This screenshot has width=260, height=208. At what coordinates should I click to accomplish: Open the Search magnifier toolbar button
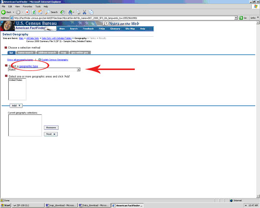(52, 12)
